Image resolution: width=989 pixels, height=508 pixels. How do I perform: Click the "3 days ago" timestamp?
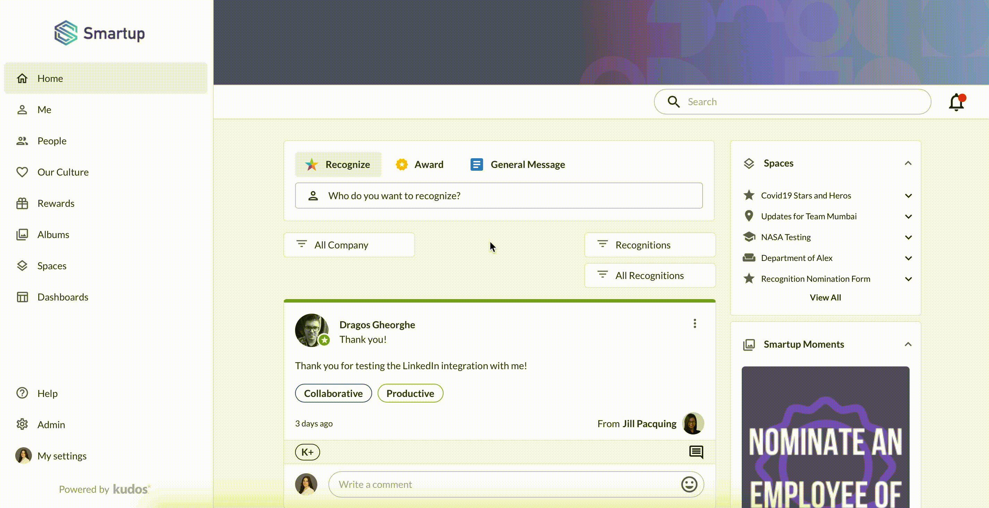314,423
